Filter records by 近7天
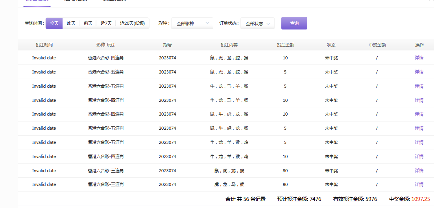This screenshot has width=434, height=208. (x=106, y=24)
